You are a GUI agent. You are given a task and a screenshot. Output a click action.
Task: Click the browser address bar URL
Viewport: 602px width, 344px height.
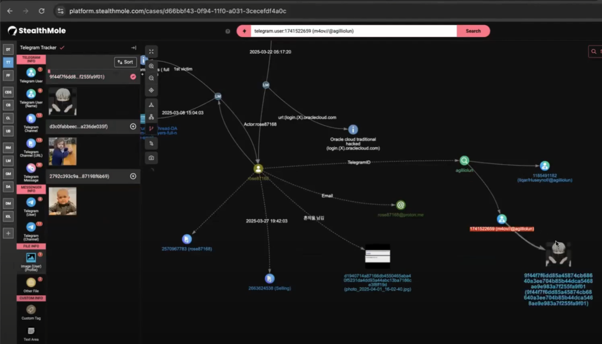(x=178, y=11)
